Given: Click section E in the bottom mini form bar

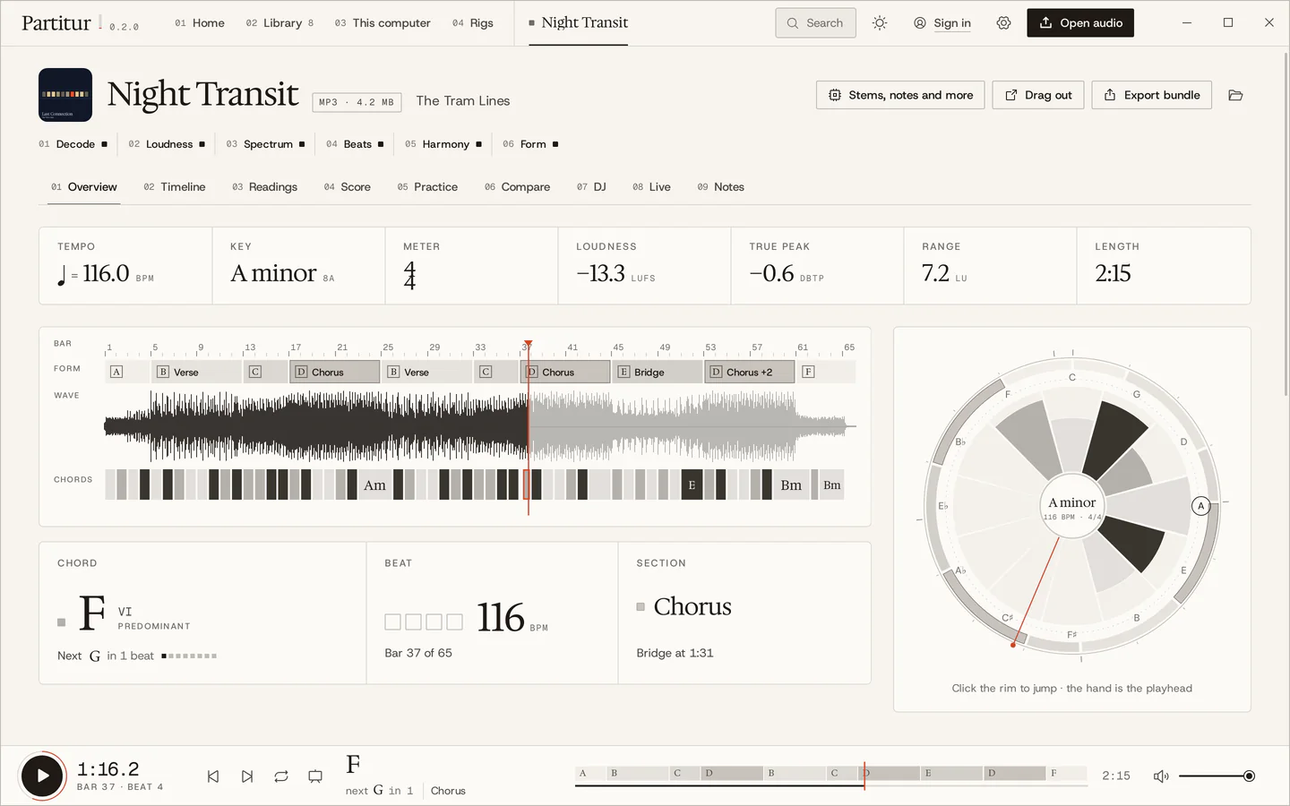Looking at the screenshot, I should click(951, 773).
